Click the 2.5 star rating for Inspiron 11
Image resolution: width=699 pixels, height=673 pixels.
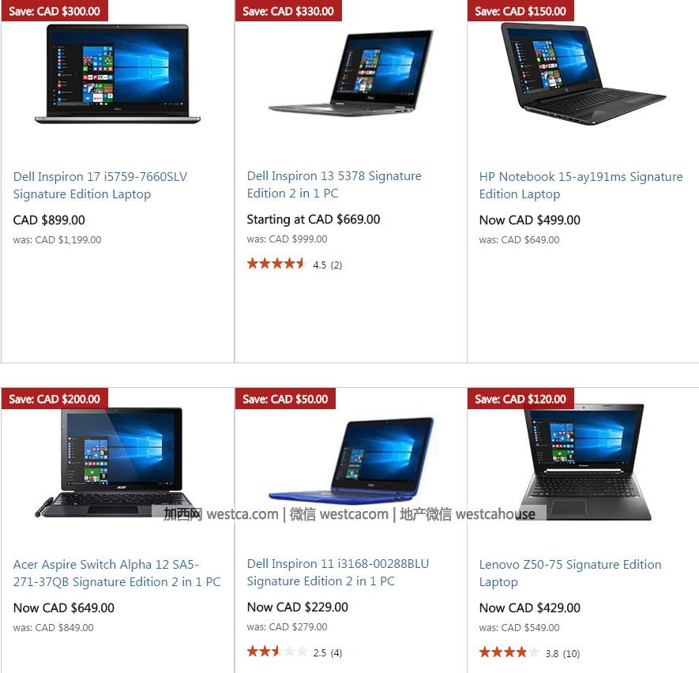295,652
